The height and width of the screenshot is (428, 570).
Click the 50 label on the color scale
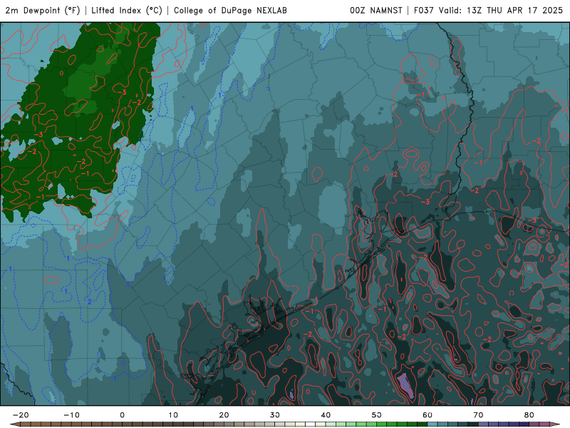click(377, 415)
